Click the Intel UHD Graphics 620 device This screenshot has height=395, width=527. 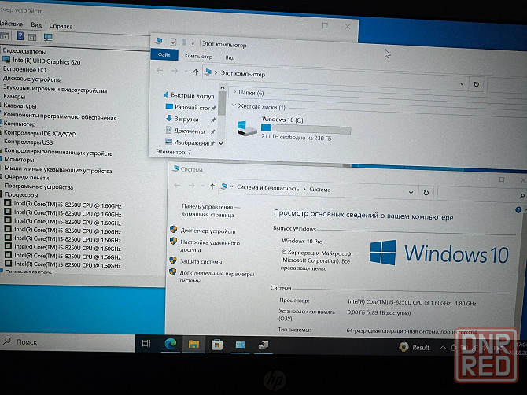[47, 60]
